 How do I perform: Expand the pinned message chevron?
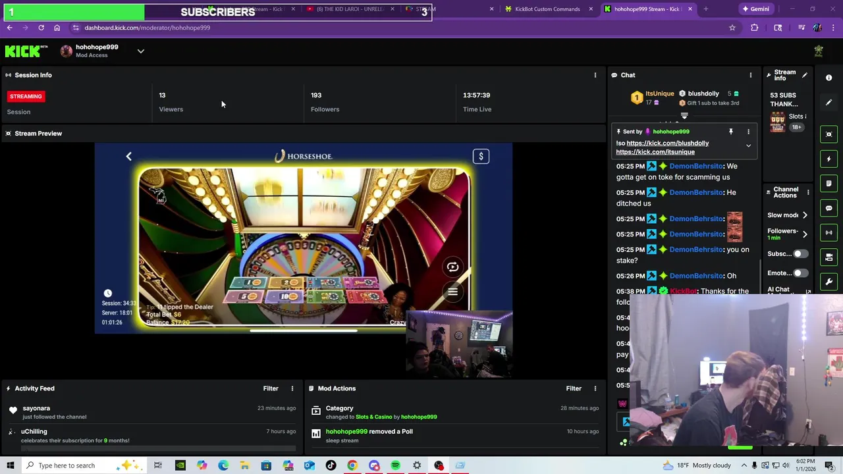[x=748, y=145]
